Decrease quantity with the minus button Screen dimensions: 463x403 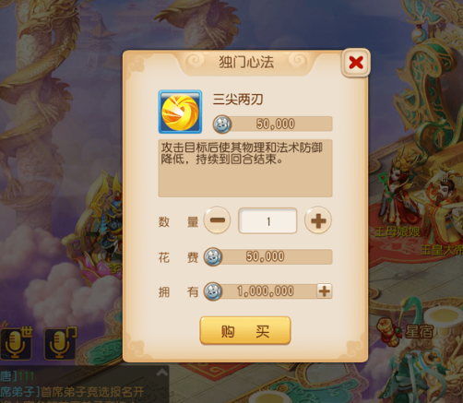(217, 220)
